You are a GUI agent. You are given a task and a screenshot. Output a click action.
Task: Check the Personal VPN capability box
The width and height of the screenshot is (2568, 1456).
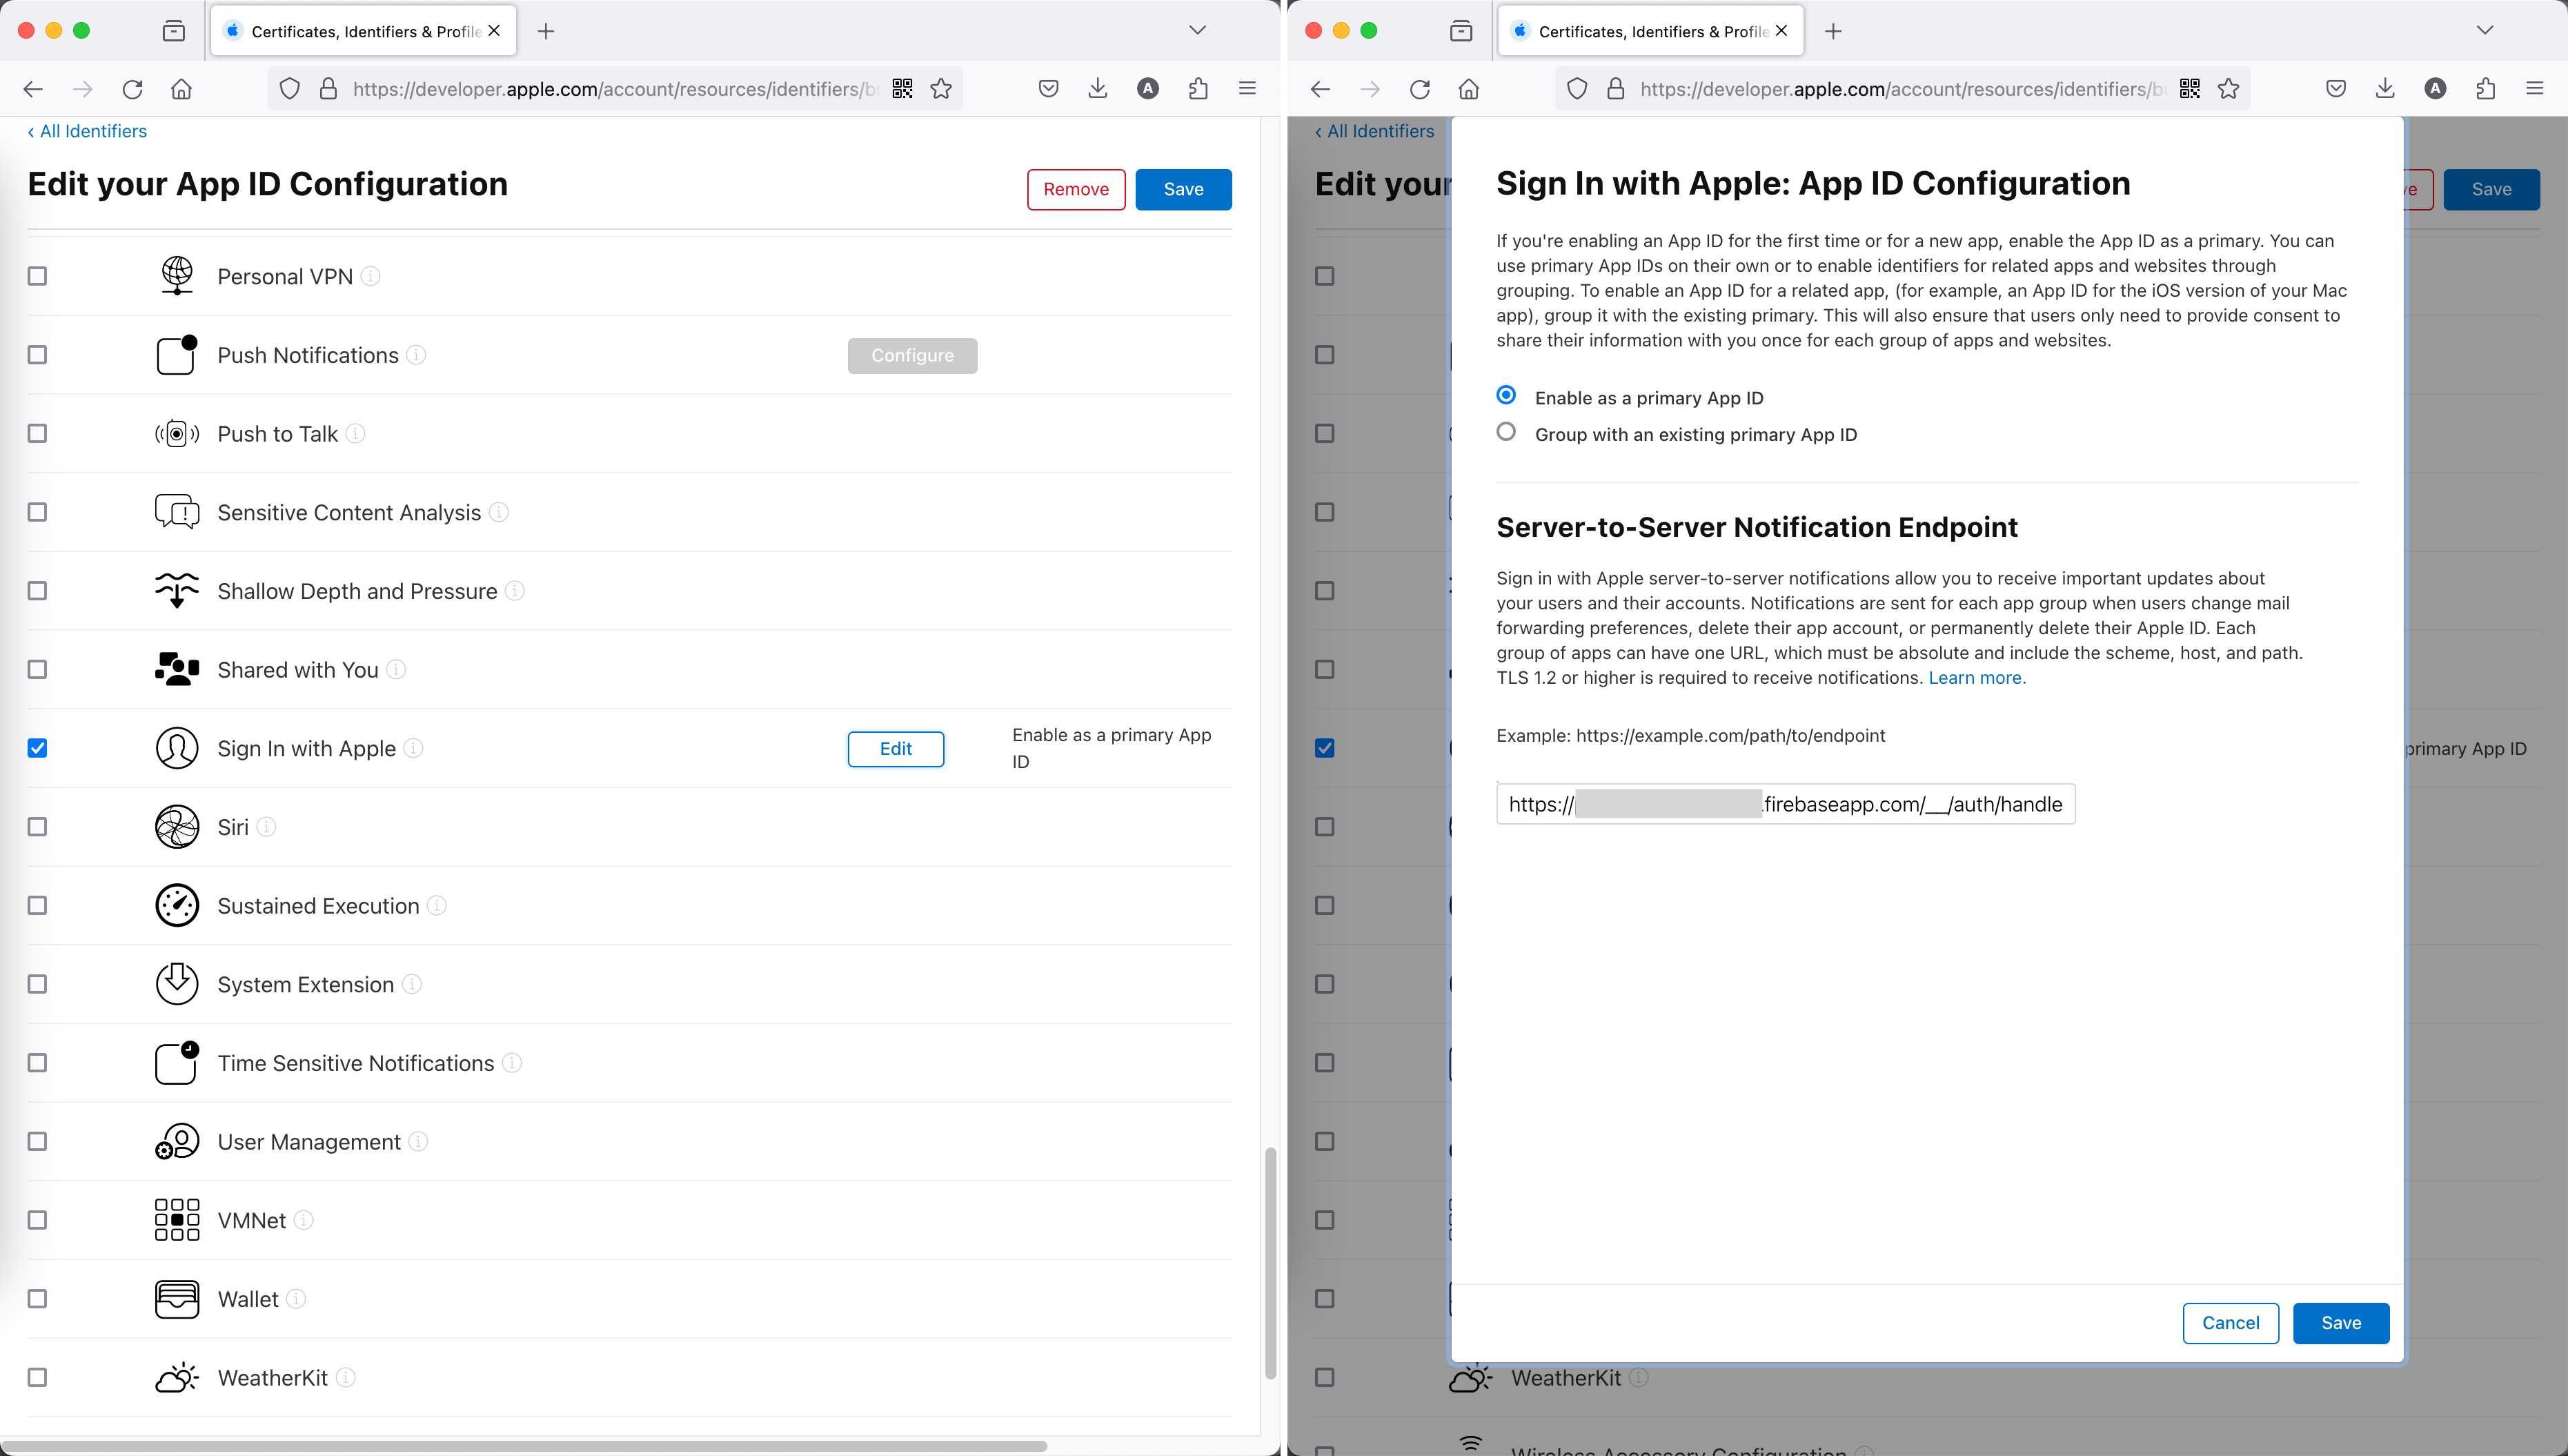tap(37, 276)
